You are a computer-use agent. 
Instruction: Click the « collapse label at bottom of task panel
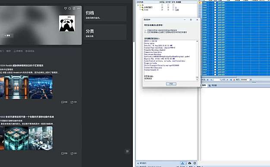point(142,163)
